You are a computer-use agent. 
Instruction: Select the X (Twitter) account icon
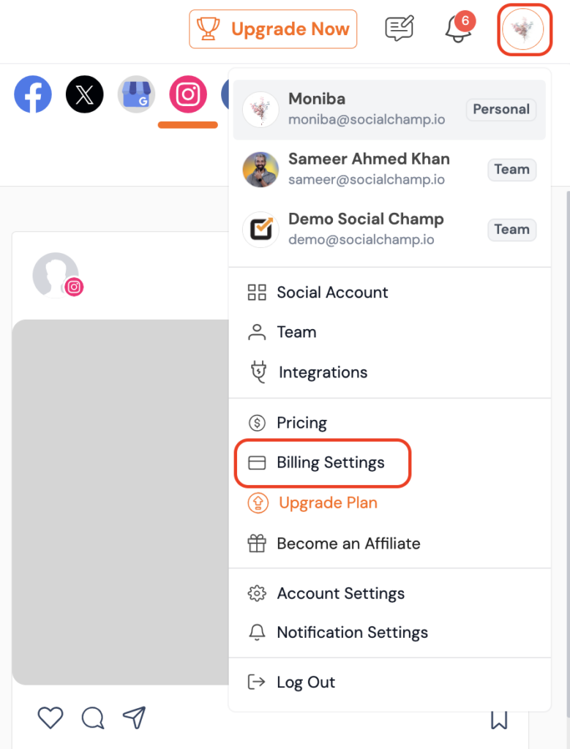point(85,95)
